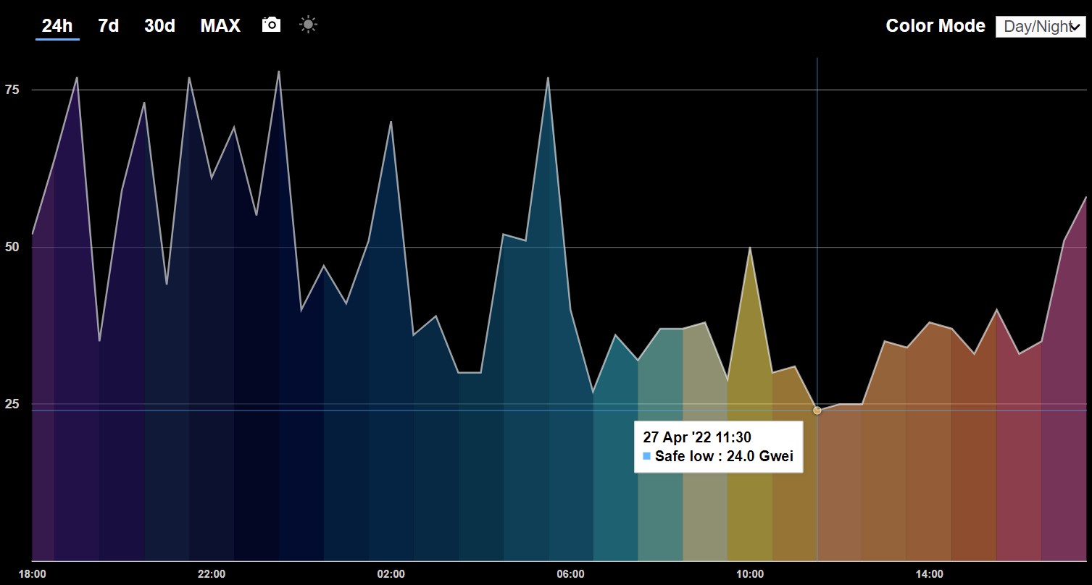Click the 75 y-axis label
The image size is (1092, 585).
pos(12,90)
